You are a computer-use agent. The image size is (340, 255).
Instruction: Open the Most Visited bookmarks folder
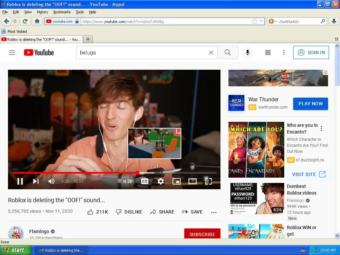click(x=14, y=32)
